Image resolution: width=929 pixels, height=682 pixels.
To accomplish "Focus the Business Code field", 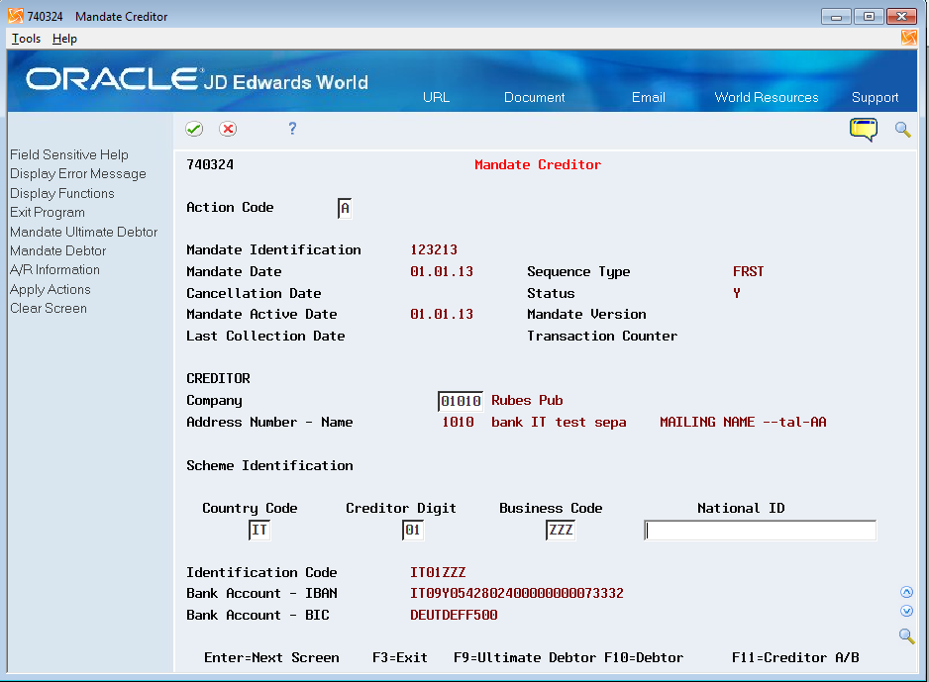I will tap(561, 530).
